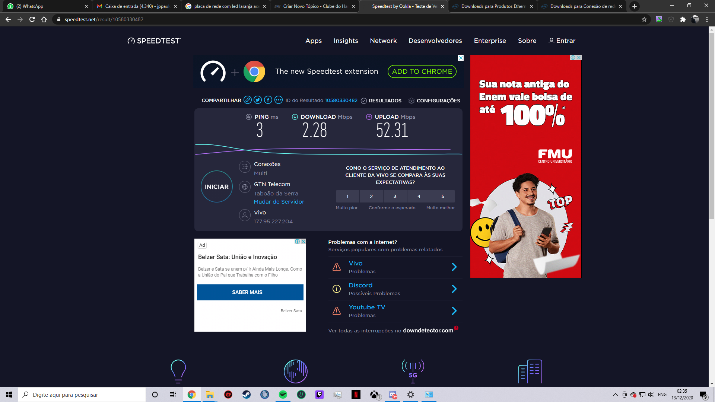Open the browser home page
This screenshot has height=402, width=715.
44,19
